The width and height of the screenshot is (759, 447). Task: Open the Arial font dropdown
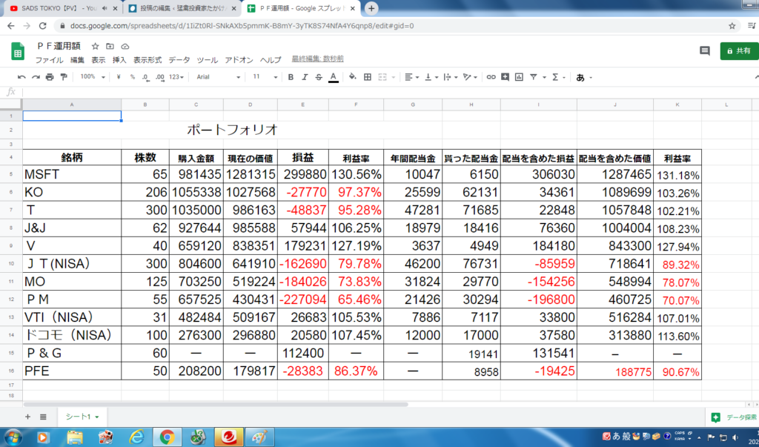pos(219,77)
